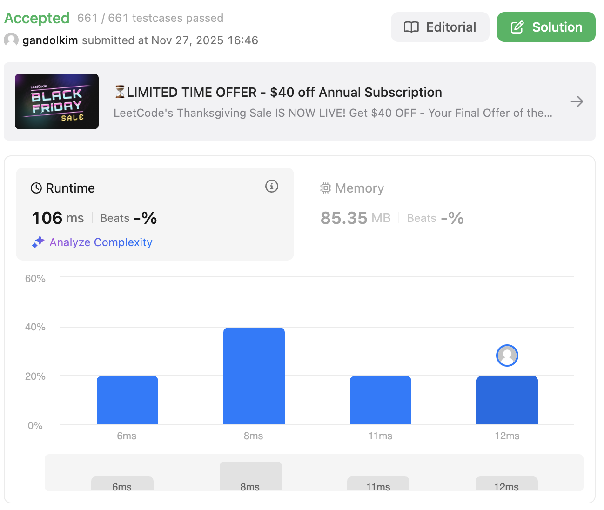Click the 6ms bar in the chart
This screenshot has width=604, height=510.
(x=128, y=400)
